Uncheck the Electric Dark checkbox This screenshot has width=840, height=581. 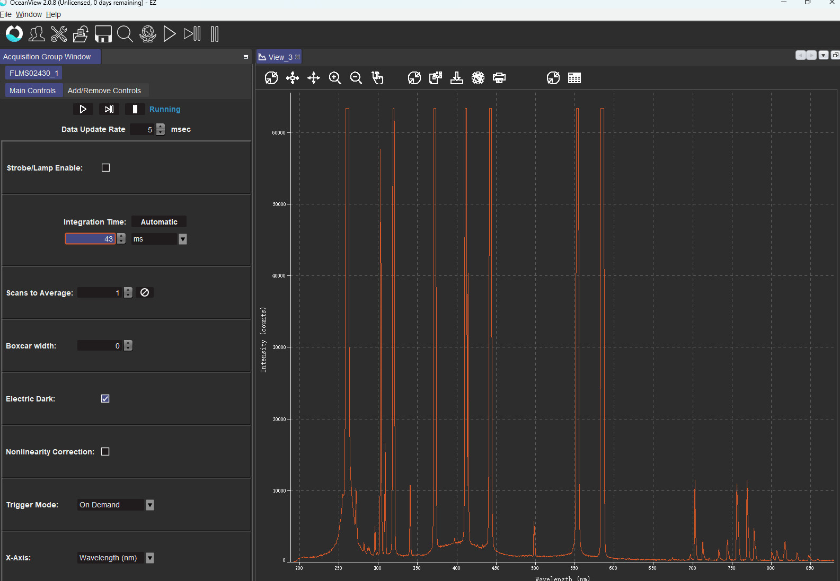click(105, 399)
